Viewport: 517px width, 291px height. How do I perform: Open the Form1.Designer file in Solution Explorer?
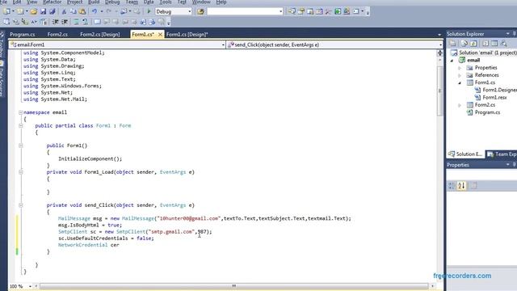499,90
